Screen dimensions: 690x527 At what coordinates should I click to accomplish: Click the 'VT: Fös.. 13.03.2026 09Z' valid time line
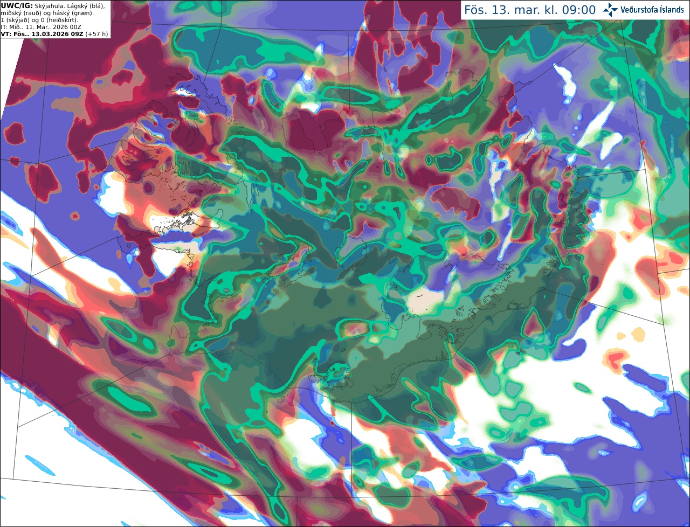pyautogui.click(x=42, y=33)
